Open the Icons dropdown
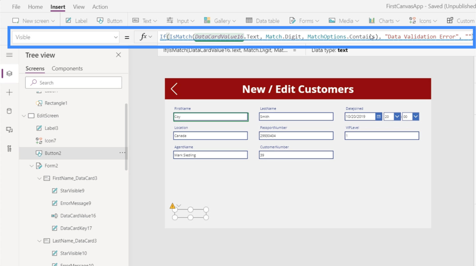The width and height of the screenshot is (476, 266). pos(423,21)
